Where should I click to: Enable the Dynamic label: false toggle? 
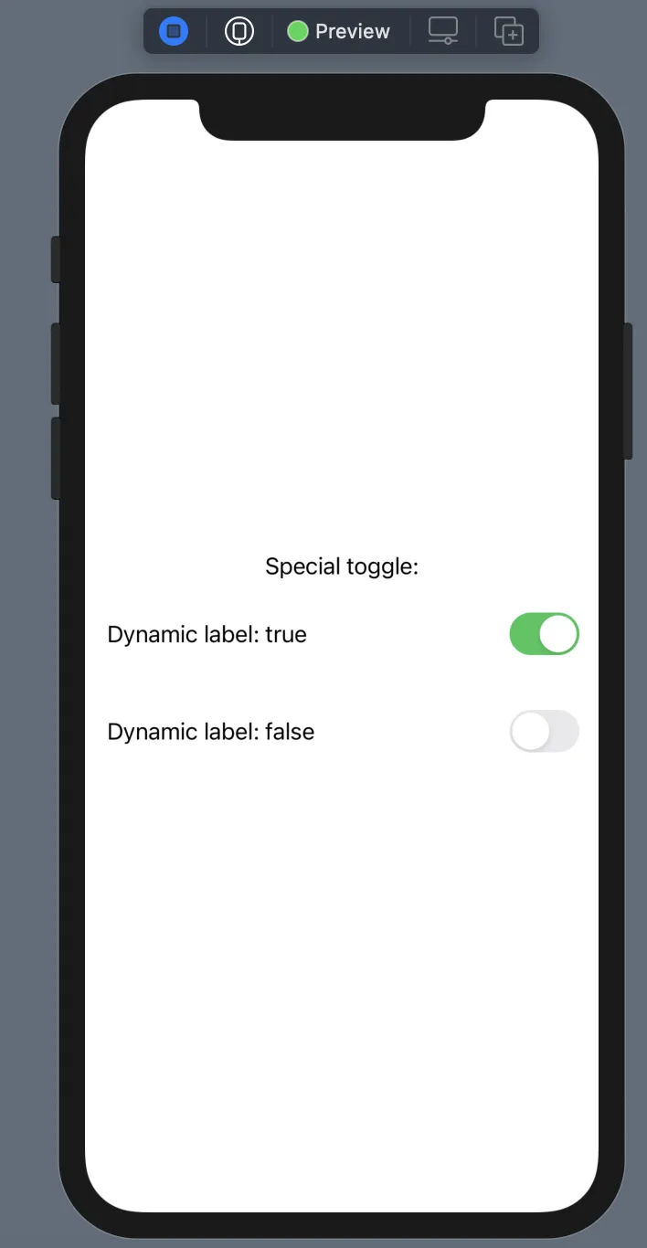(545, 731)
